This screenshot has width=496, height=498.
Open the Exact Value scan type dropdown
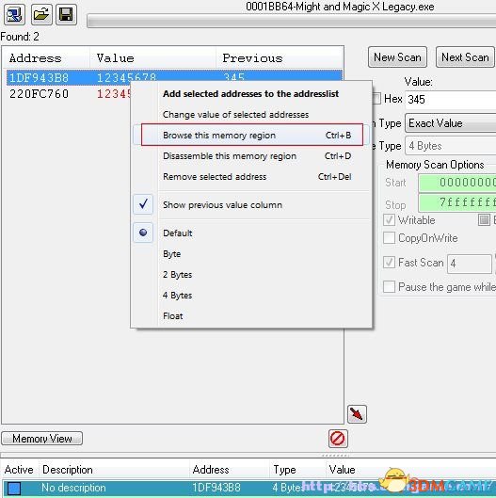point(450,123)
